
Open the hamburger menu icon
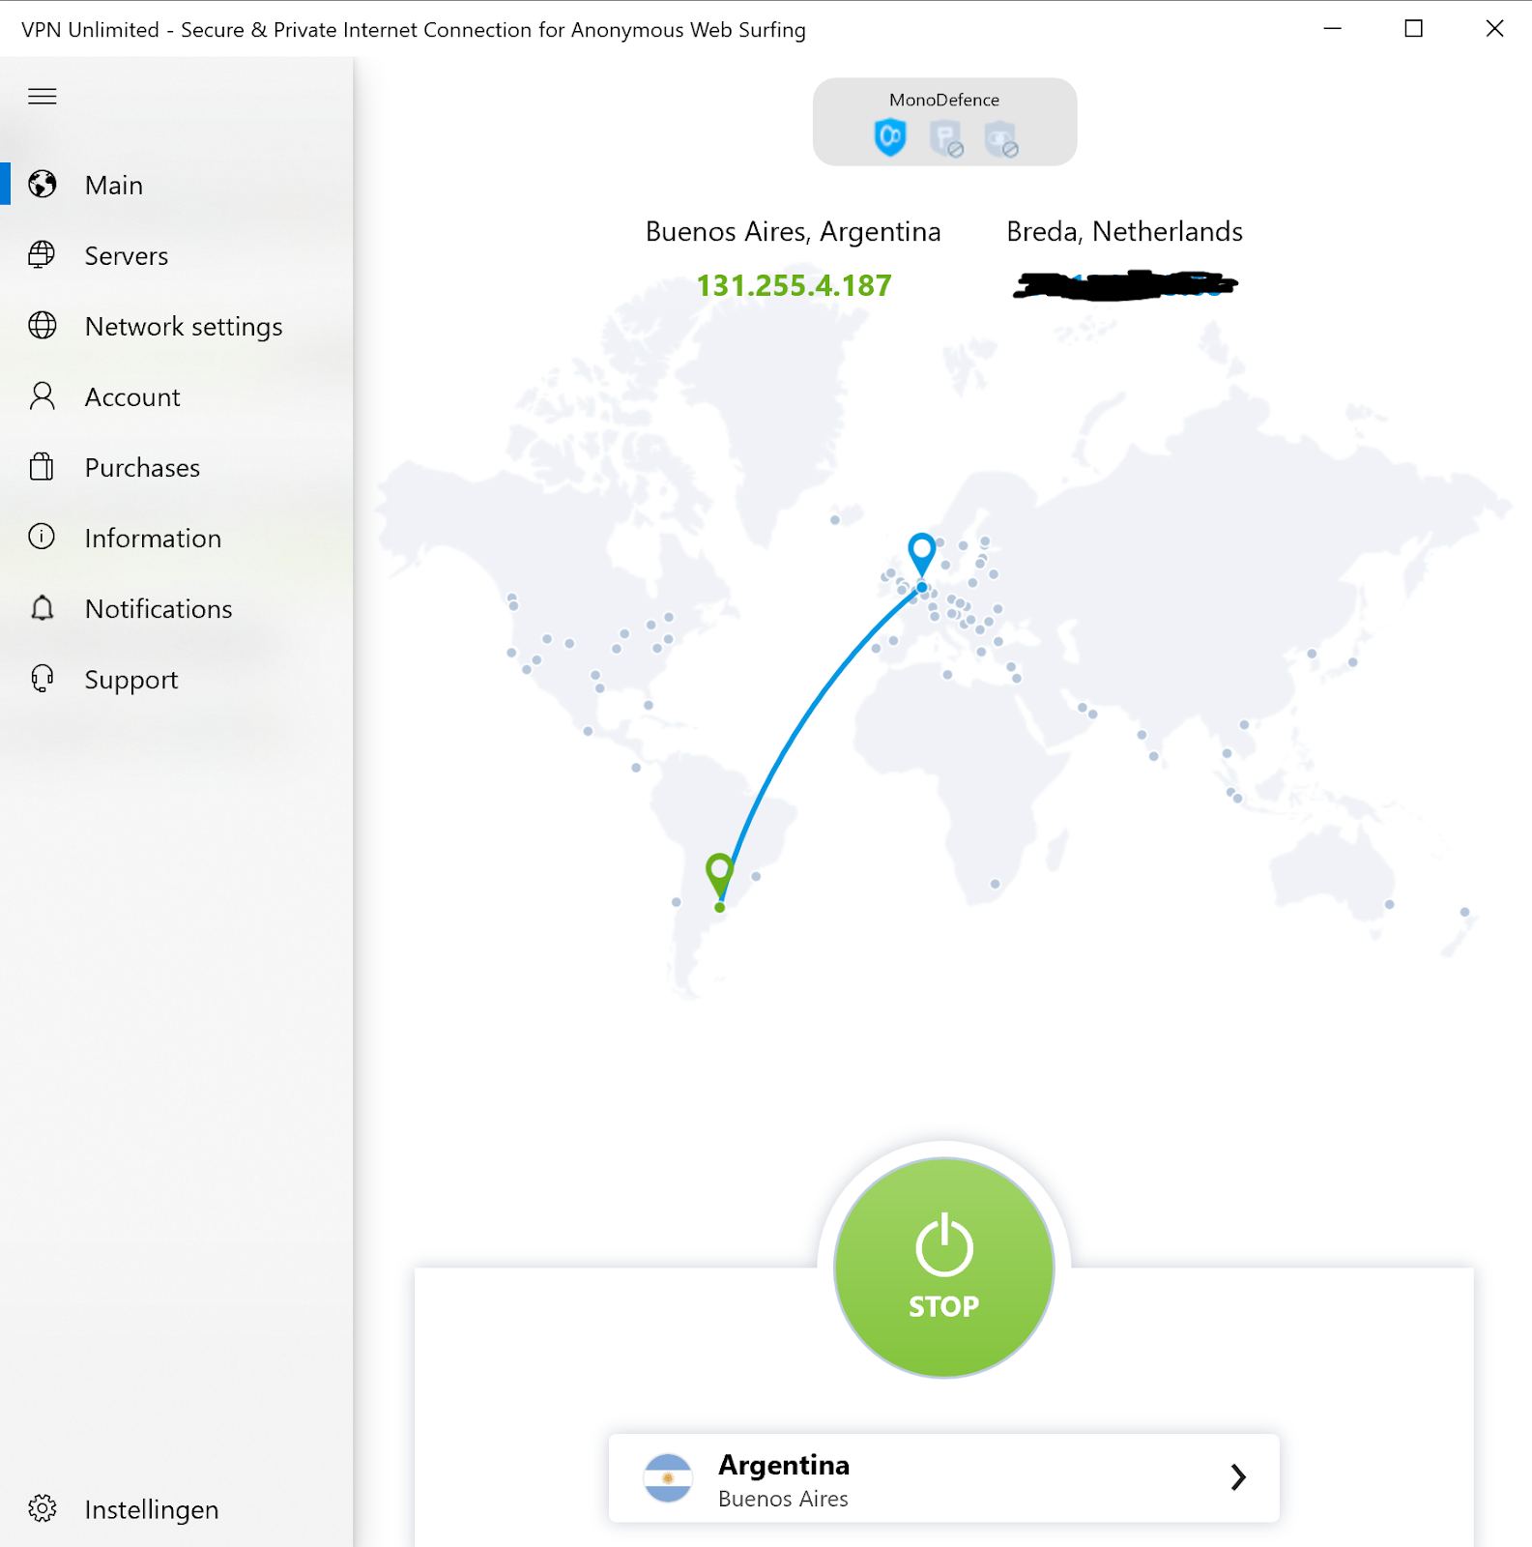(x=43, y=97)
